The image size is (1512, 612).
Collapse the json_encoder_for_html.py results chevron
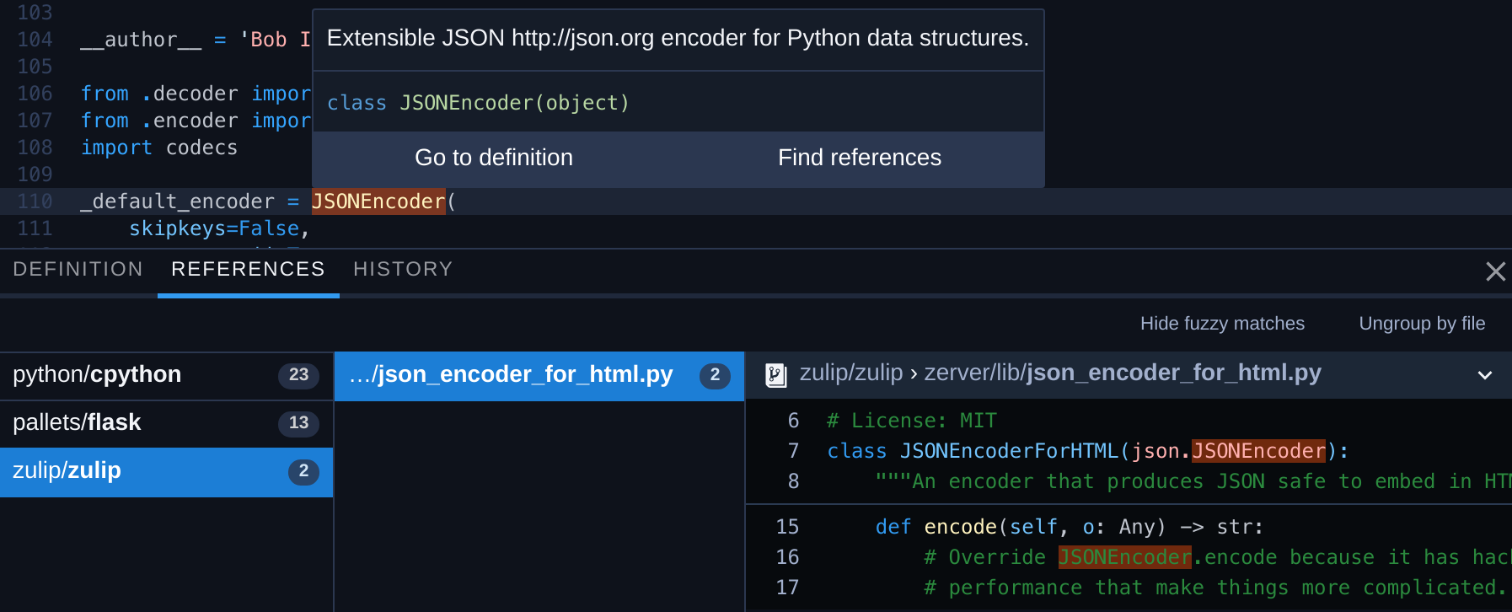1485,375
